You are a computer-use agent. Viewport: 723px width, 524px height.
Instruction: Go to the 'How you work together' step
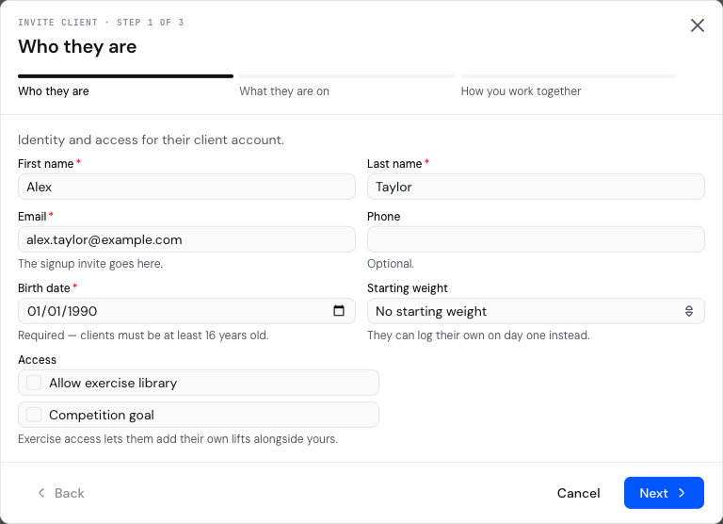[x=569, y=86]
